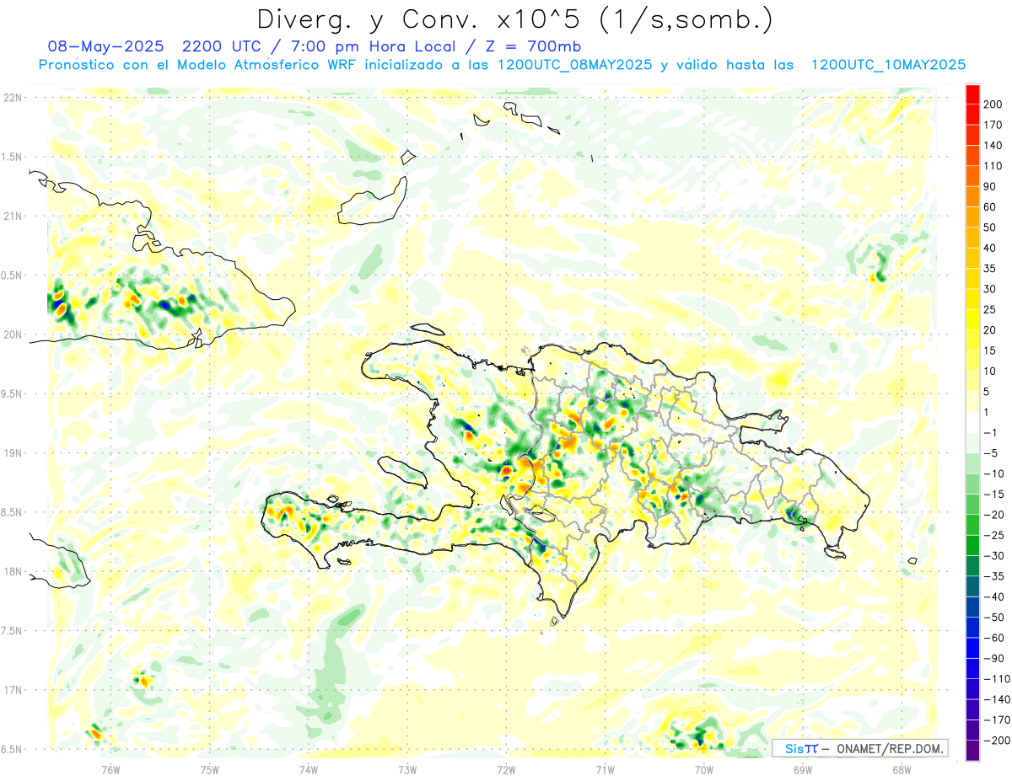Click the "6.5N" latitude label
The image size is (1012, 781).
12,749
